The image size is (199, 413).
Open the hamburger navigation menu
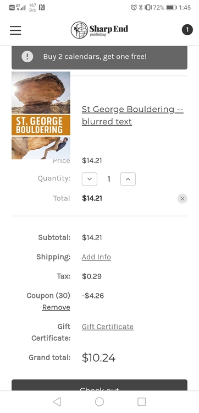click(x=15, y=30)
